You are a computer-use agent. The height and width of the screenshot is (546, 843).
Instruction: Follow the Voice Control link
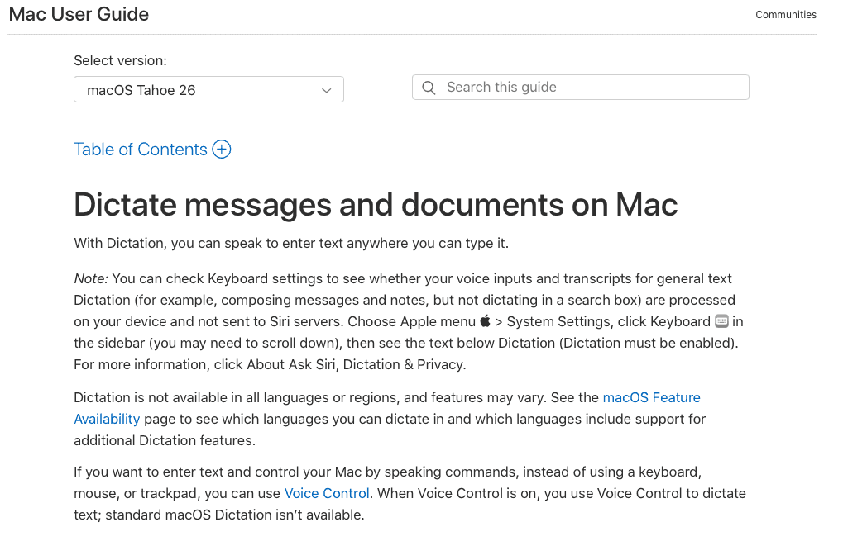[x=326, y=493]
